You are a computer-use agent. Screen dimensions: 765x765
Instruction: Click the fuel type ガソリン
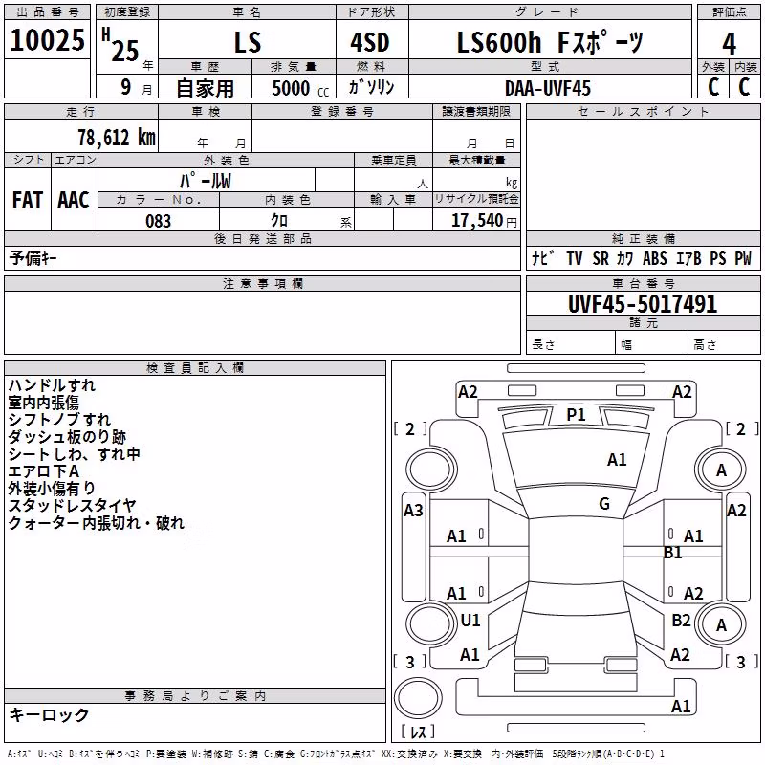pyautogui.click(x=371, y=87)
